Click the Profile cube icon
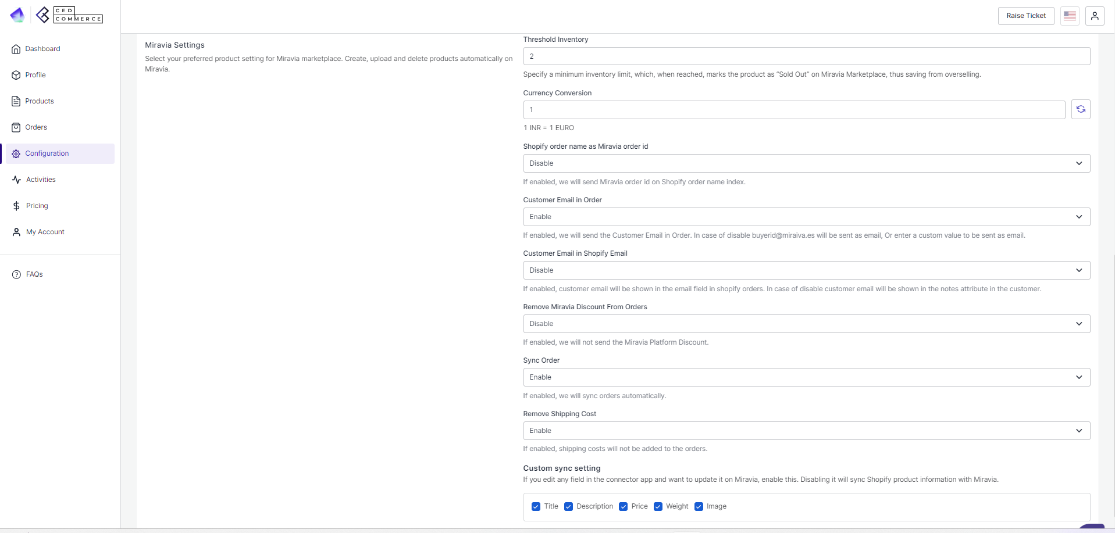1115x533 pixels. (x=16, y=75)
